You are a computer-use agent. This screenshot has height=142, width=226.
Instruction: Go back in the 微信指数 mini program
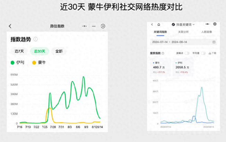pyautogui.click(x=10, y=26)
